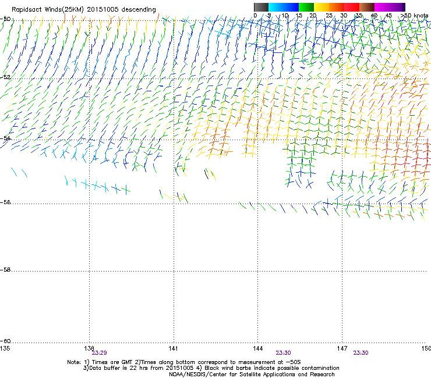431x378 pixels.
Task: Click the '23:30' time stamp beside 147
Action: click(361, 353)
